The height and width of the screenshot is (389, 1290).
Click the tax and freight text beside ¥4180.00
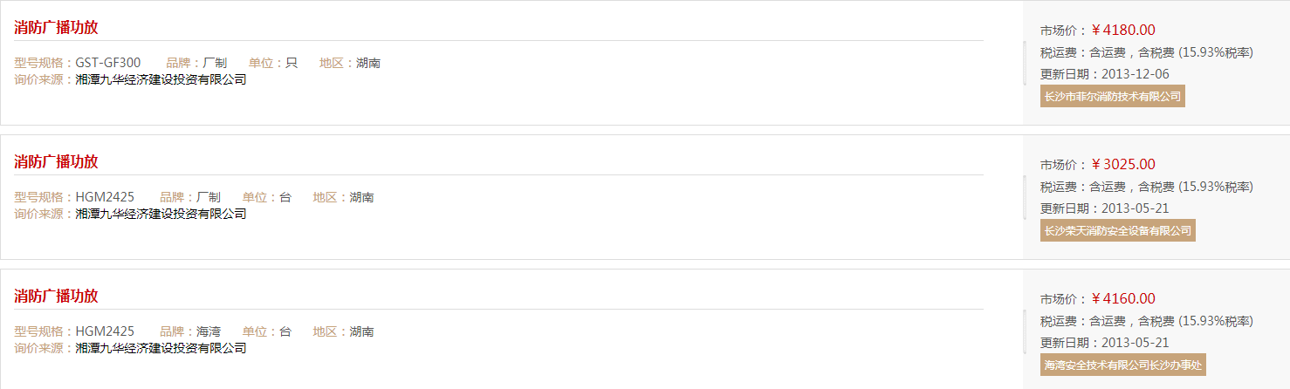tap(1146, 52)
